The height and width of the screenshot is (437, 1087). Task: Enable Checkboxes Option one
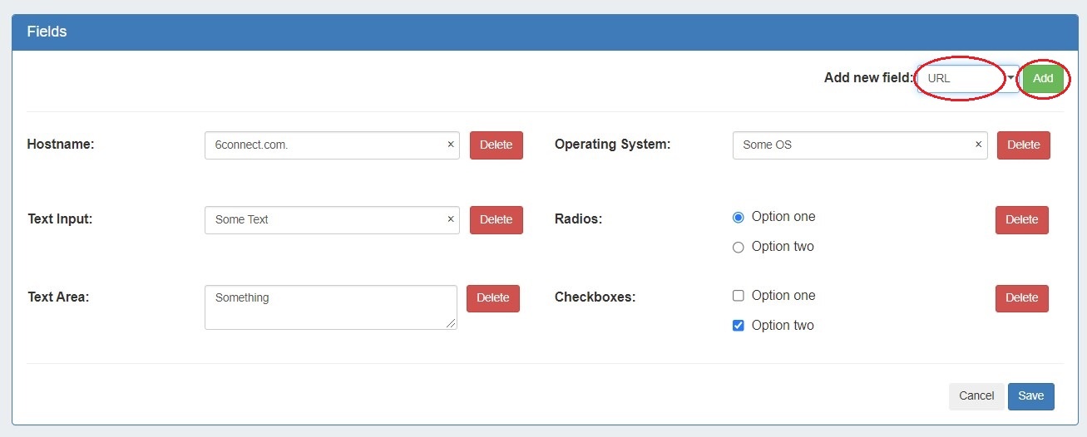click(x=738, y=296)
